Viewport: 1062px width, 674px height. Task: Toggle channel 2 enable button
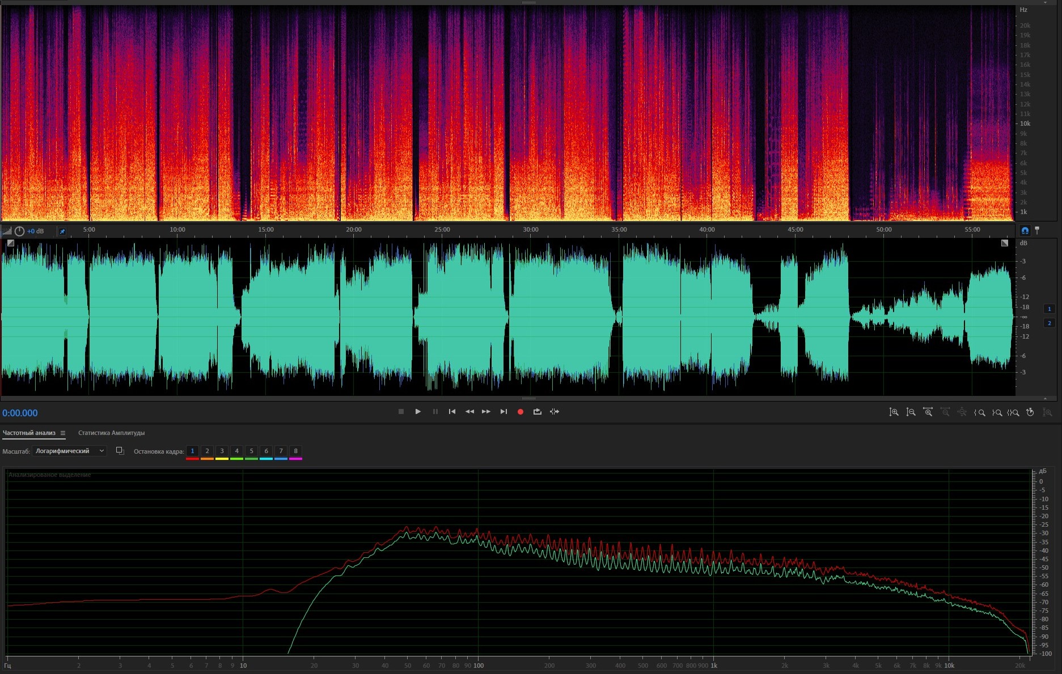click(x=1049, y=323)
